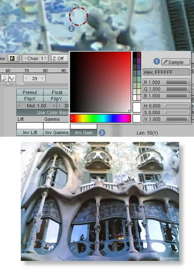Adjust the R 1.000 slider
Image resolution: width=194 pixels, height=275 pixels.
(x=166, y=82)
